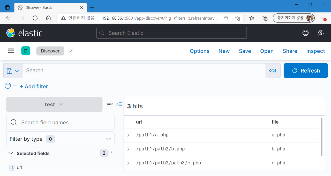Collapse the Selected fields section

coord(11,153)
